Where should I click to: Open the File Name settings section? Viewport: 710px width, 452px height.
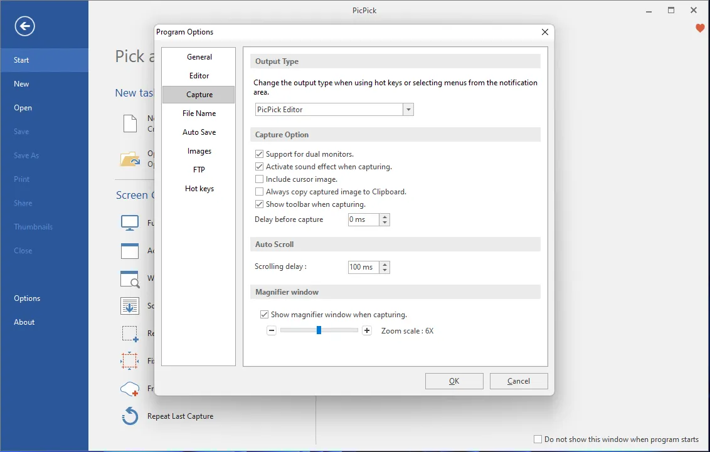(199, 113)
